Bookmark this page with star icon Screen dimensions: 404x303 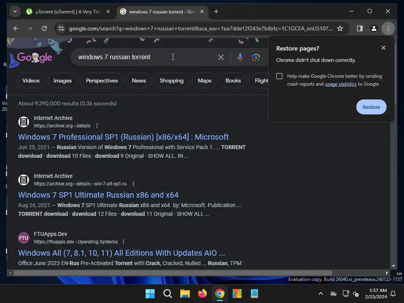[340, 28]
